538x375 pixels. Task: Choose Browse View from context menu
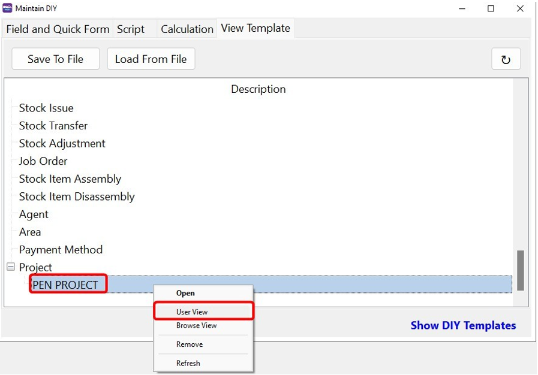(196, 325)
